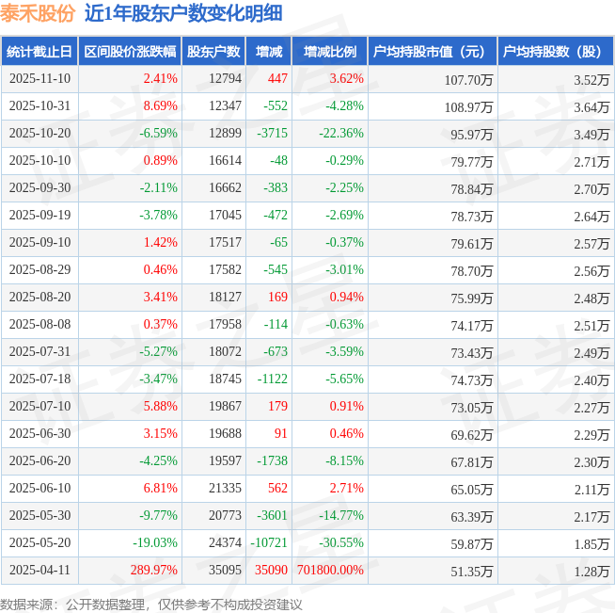Click the 近1年股东户数变化明细 heading

click(x=183, y=13)
